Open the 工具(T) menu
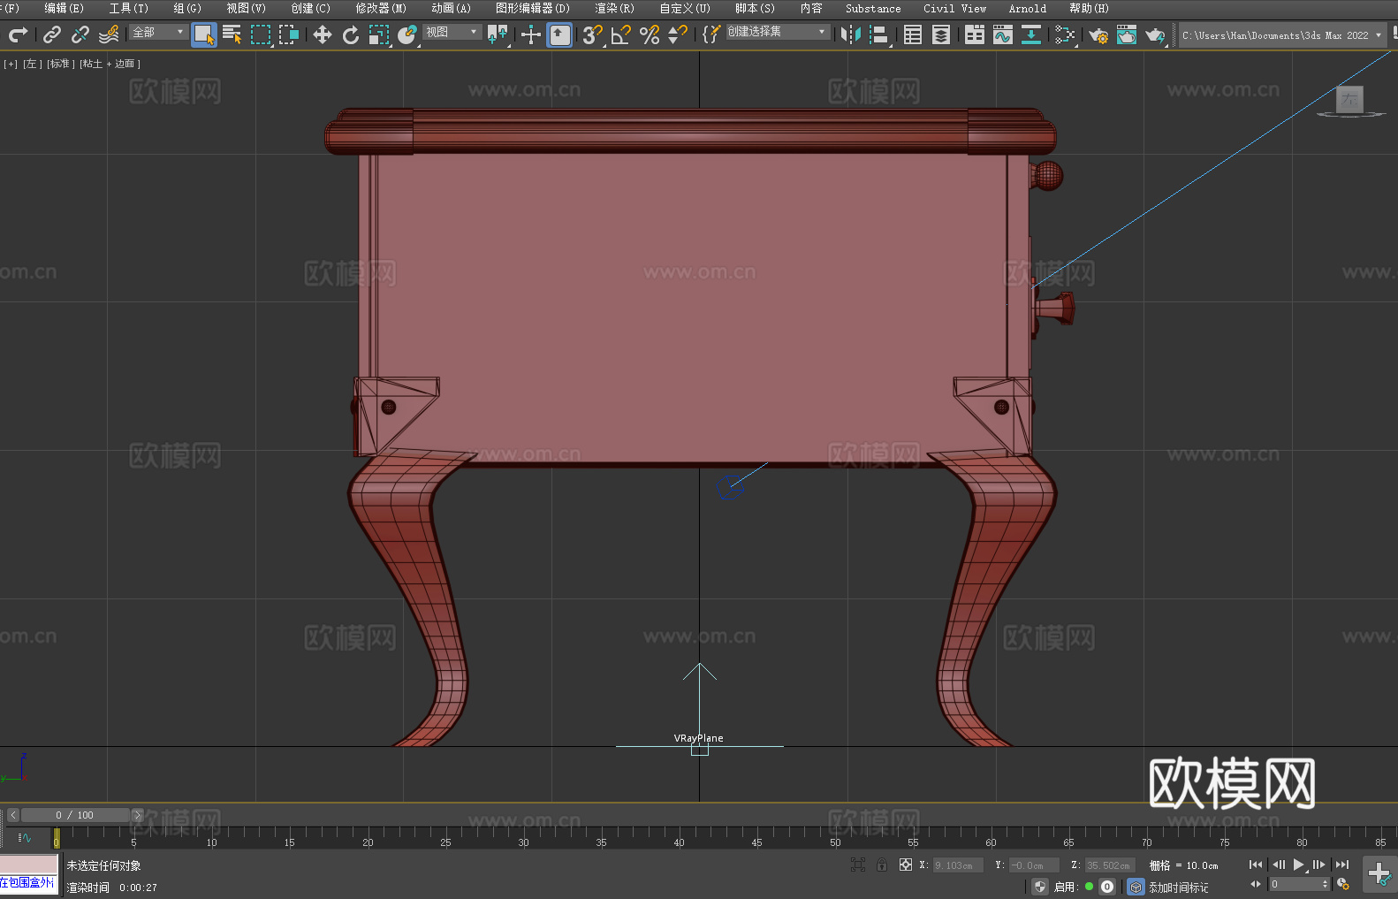This screenshot has height=899, width=1398. click(x=129, y=8)
